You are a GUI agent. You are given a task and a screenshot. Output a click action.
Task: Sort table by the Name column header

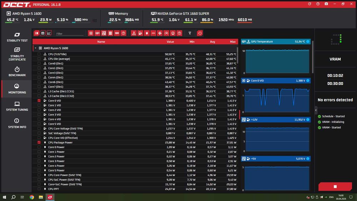pos(101,42)
